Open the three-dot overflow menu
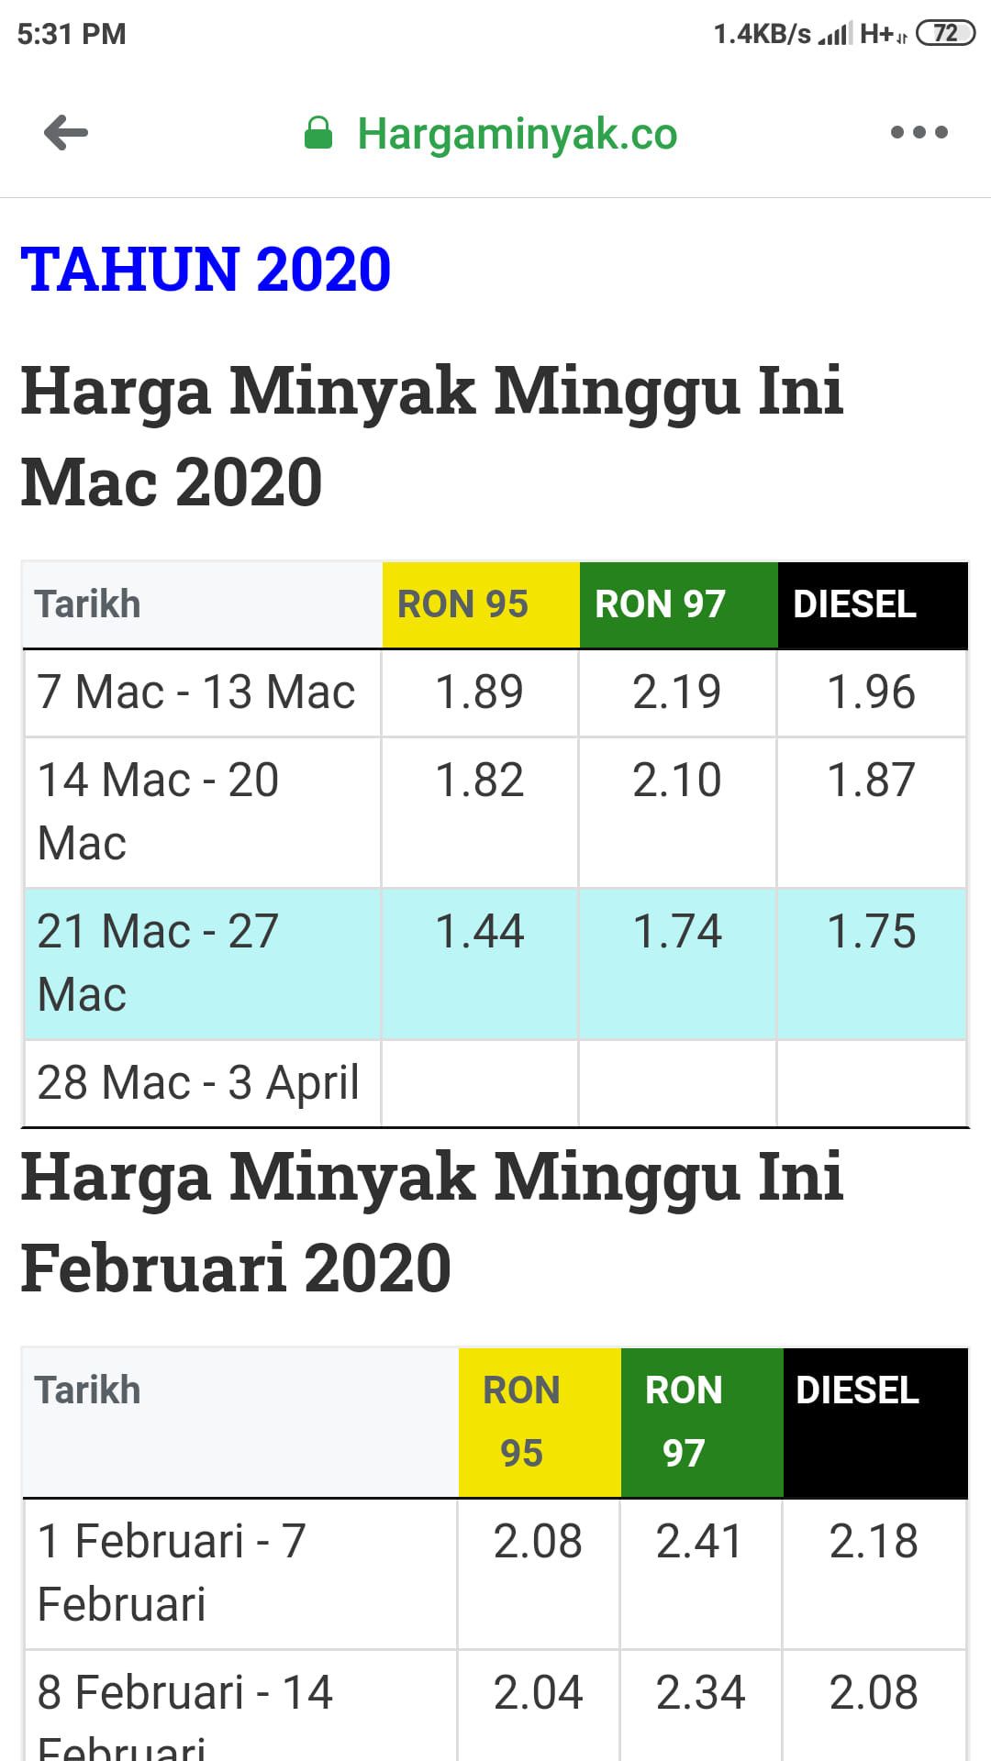The height and width of the screenshot is (1761, 991). coord(919,133)
